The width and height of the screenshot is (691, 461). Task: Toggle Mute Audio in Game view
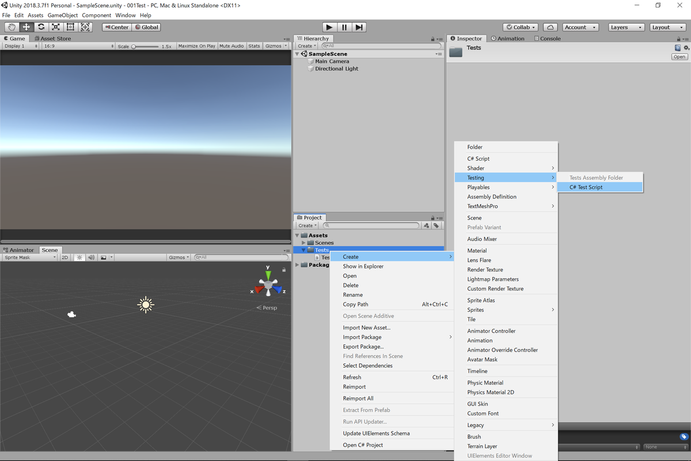231,46
